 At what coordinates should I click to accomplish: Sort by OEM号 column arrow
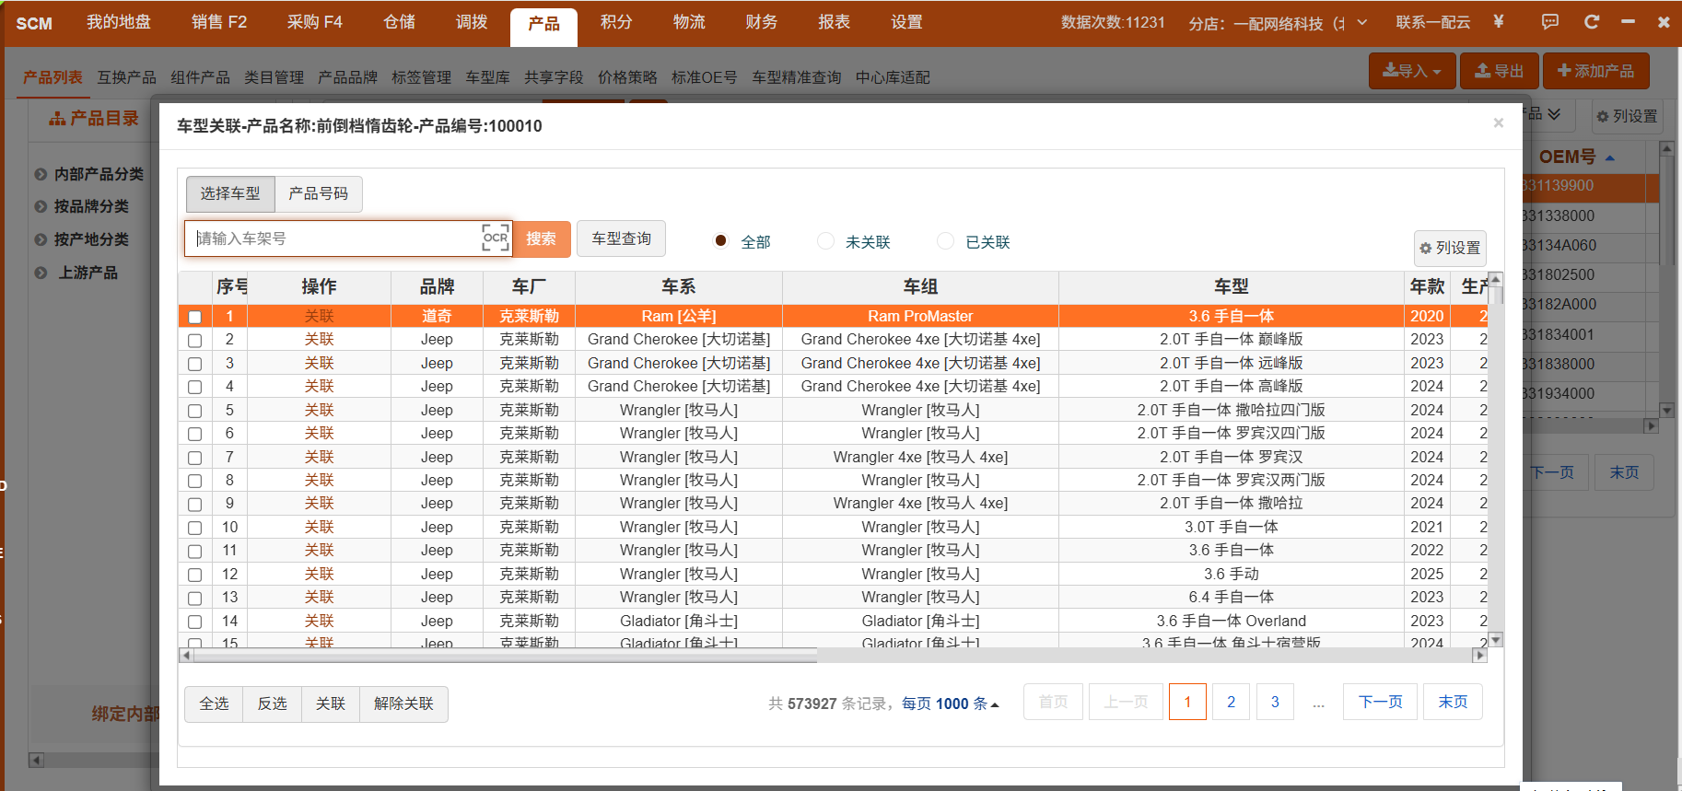(1610, 157)
